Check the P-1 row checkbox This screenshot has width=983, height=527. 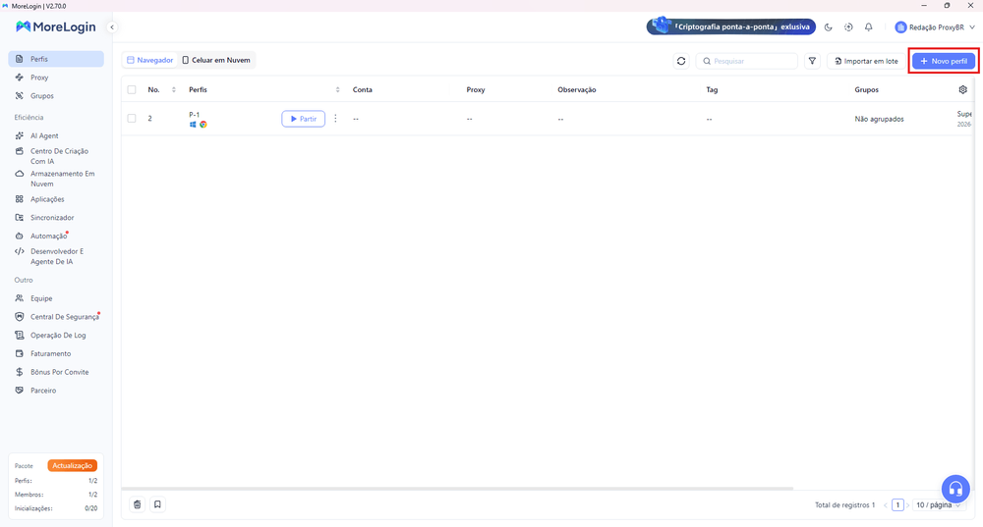tap(132, 119)
